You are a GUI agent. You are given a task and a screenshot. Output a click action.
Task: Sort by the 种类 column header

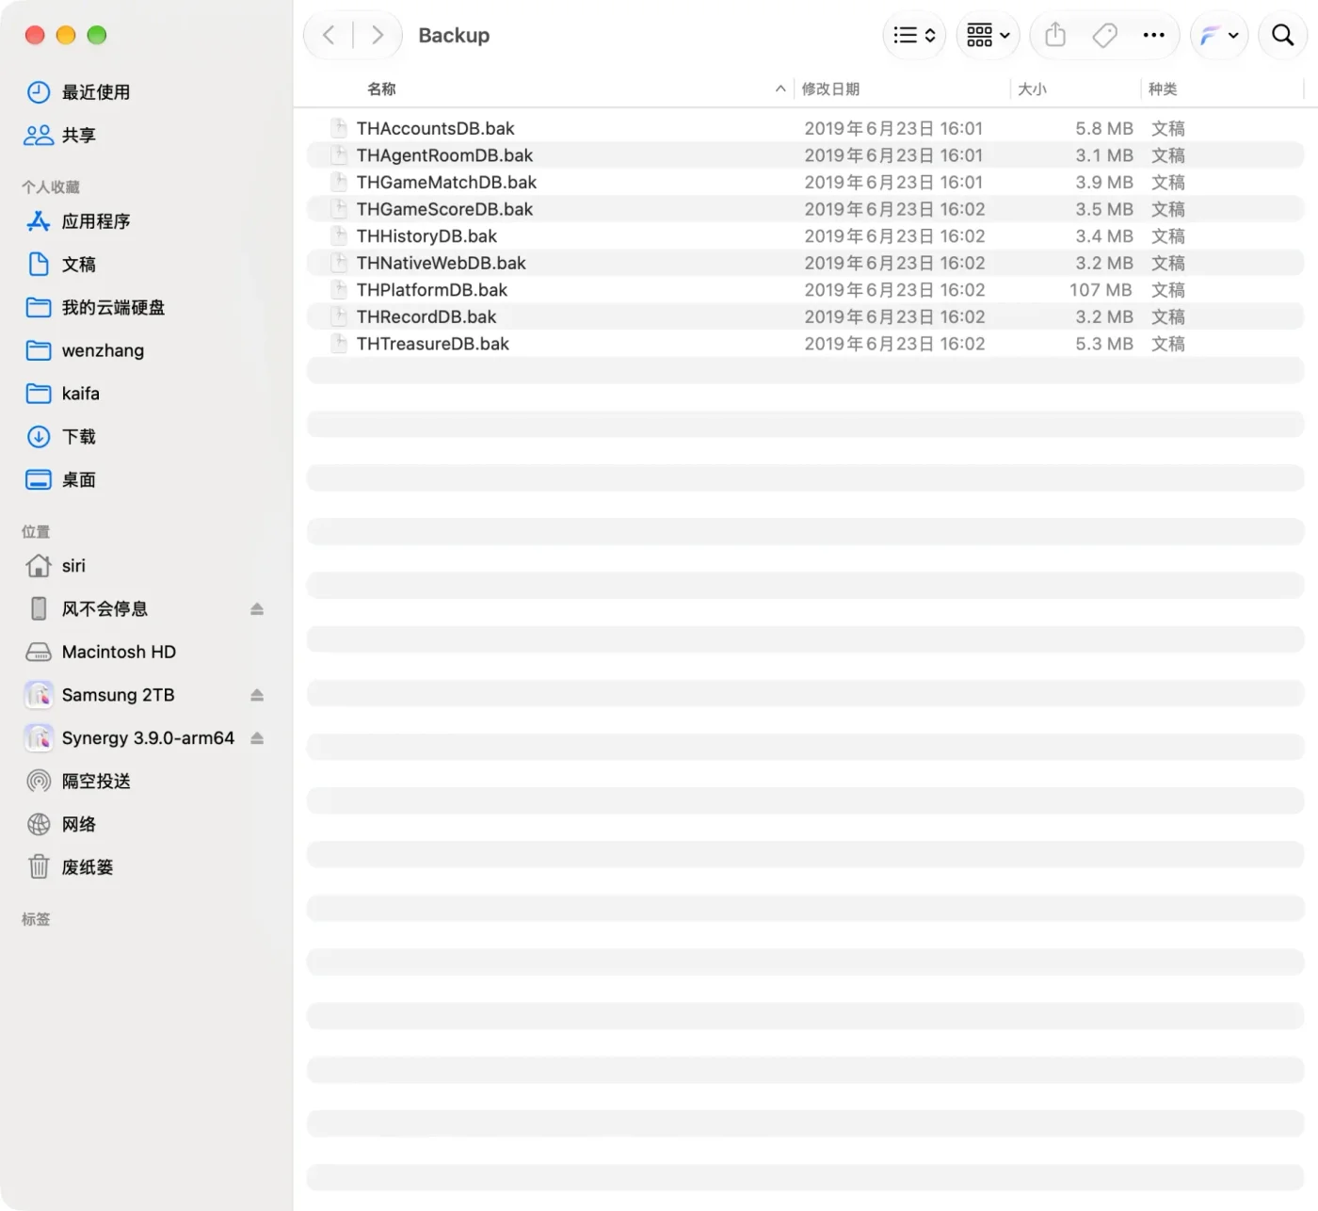[x=1163, y=89]
